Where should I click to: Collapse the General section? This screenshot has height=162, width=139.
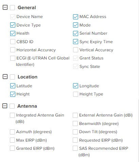(x=5, y=7)
